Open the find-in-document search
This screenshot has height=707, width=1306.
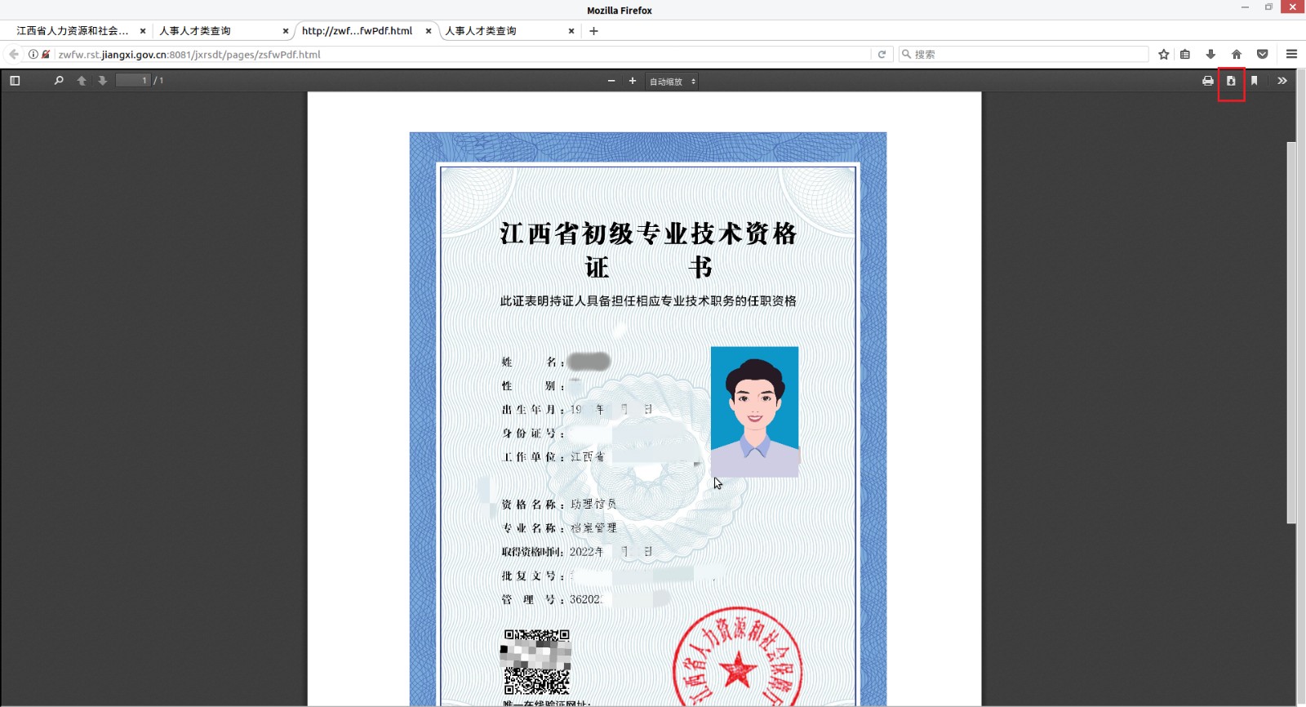pos(59,81)
